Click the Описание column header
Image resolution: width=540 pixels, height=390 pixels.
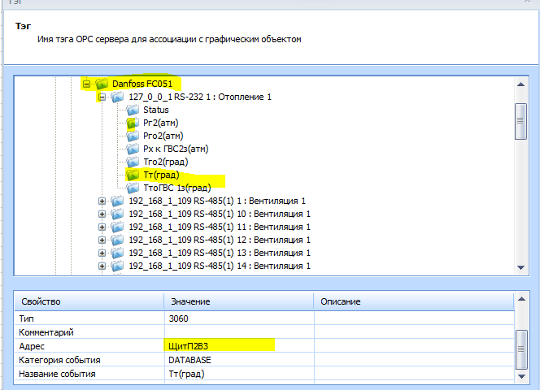point(413,301)
